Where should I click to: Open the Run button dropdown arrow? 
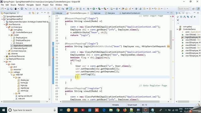[96, 9]
